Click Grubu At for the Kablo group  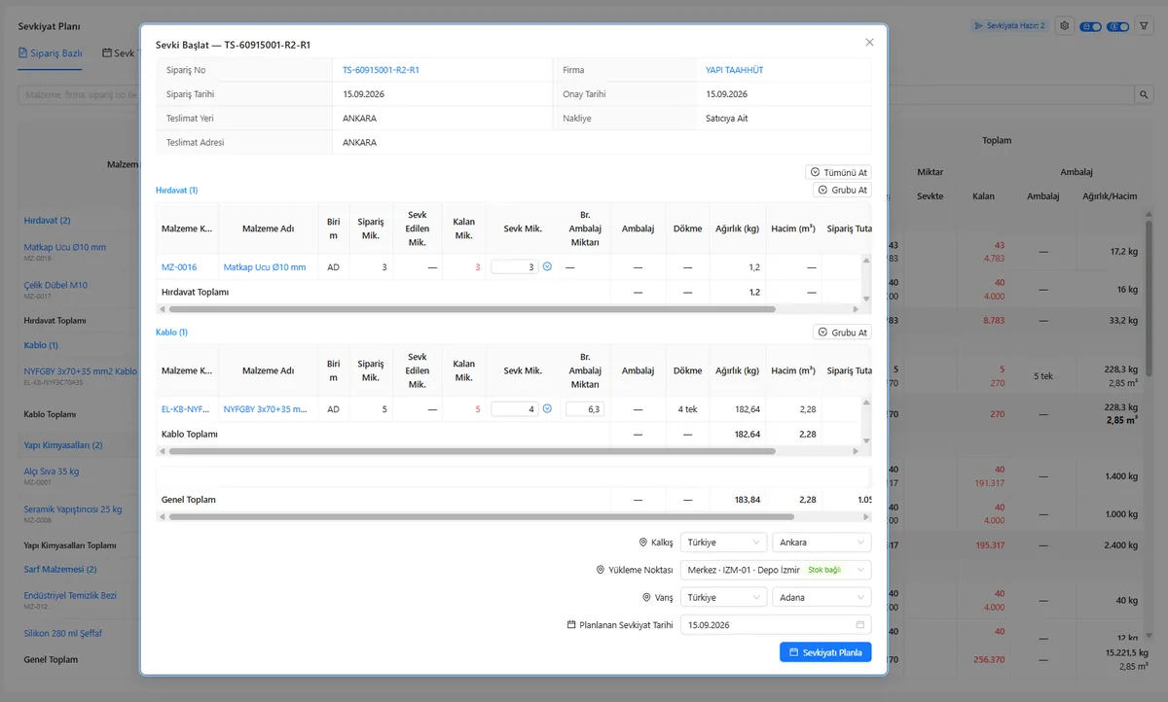click(842, 333)
